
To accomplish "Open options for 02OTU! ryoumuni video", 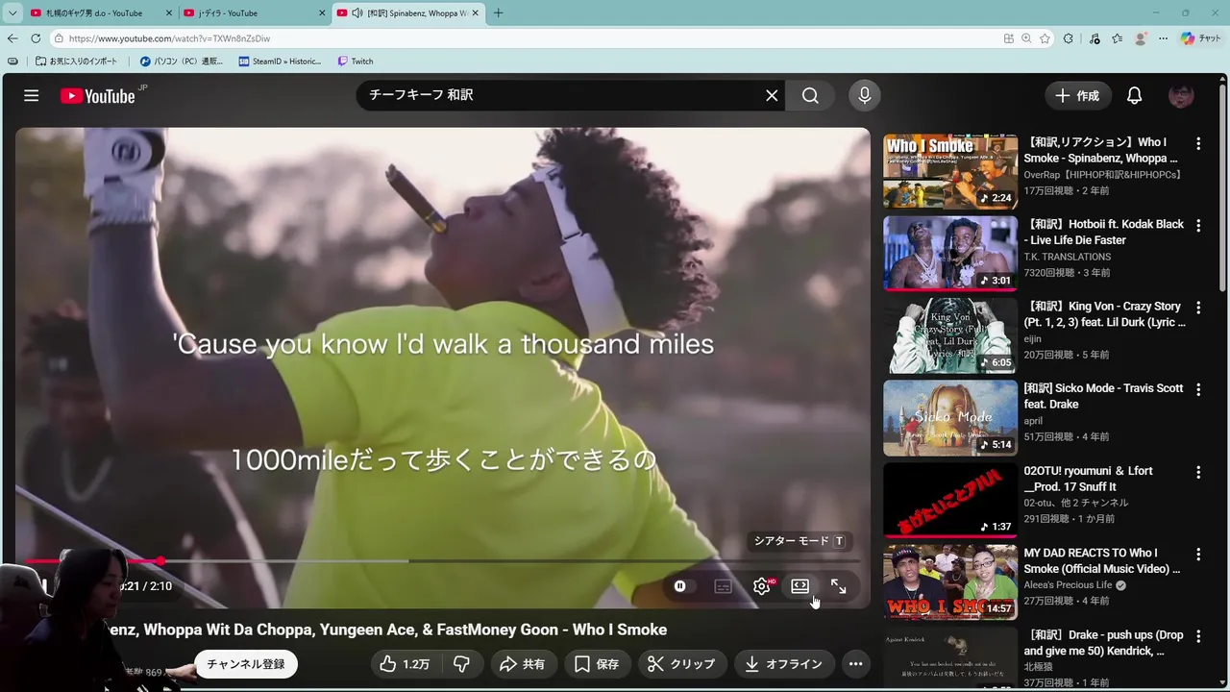I will tap(1198, 472).
